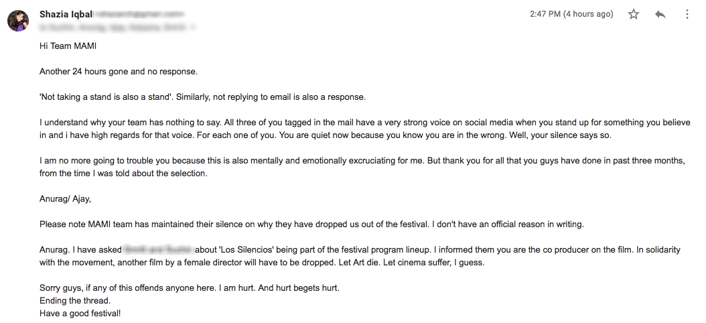Viewport: 706px width, 323px height.
Task: Click the 'Not taking a stand' quote line
Action: coord(202,97)
